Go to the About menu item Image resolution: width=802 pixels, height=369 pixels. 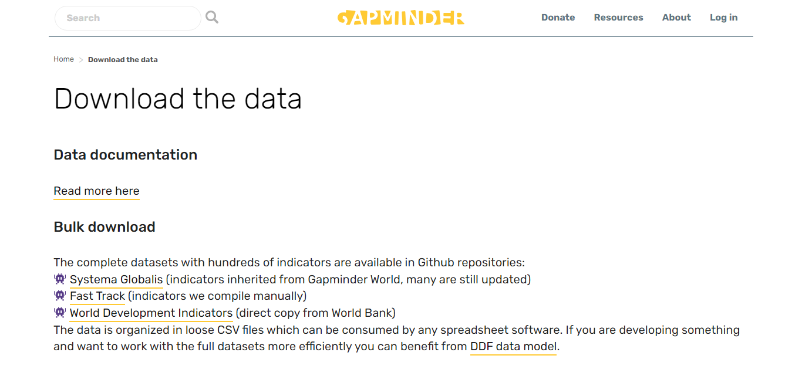[676, 18]
